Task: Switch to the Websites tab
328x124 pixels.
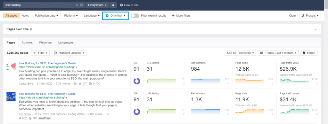Action: [x=45, y=43]
